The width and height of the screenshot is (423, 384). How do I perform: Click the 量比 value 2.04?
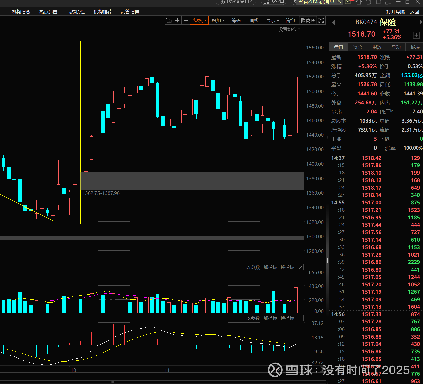click(x=372, y=112)
